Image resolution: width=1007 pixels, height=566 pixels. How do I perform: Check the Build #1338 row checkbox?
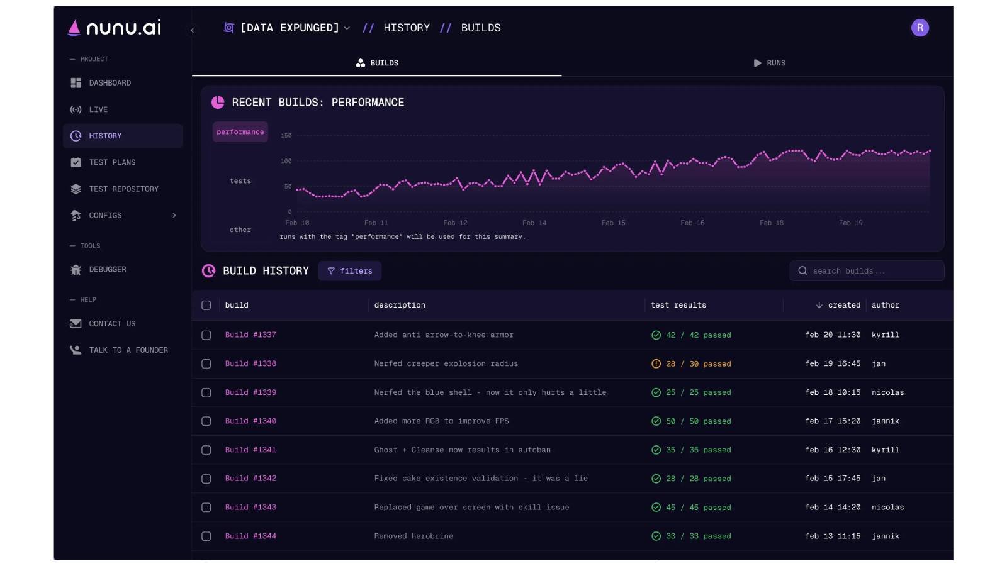pyautogui.click(x=206, y=363)
